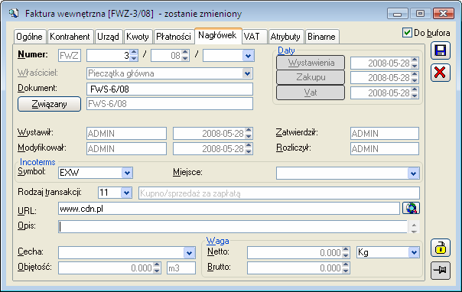The image size is (462, 292).
Task: Click the Związany button
Action: click(49, 104)
